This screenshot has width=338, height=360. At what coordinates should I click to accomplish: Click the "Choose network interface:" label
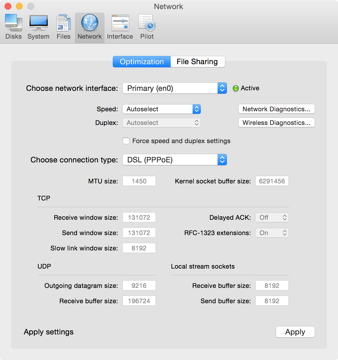(x=72, y=88)
